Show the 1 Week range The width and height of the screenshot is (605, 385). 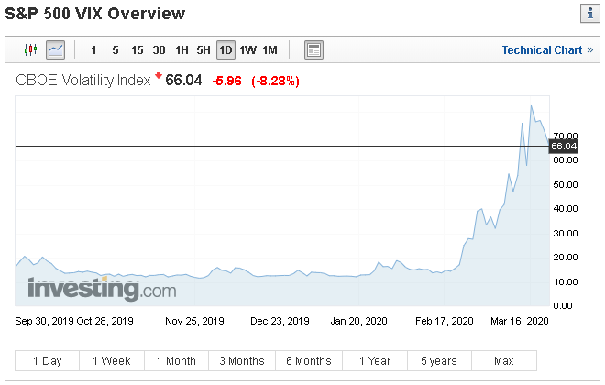click(x=112, y=361)
